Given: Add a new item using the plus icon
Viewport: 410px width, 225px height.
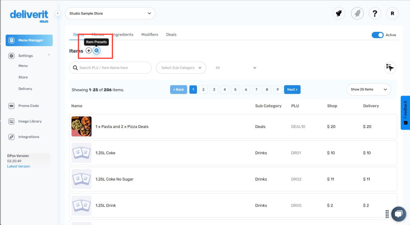Looking at the screenshot, I should point(89,50).
